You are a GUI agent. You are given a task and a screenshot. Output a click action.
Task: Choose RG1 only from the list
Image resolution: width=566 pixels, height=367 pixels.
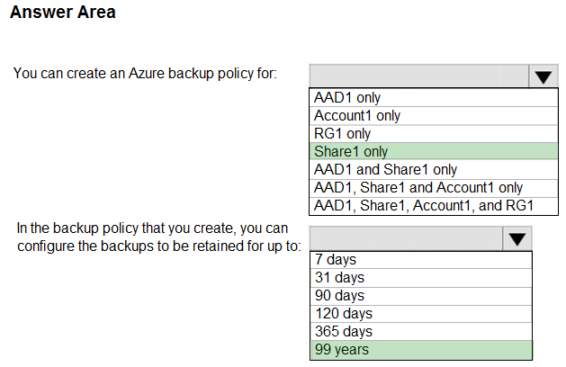coord(434,133)
